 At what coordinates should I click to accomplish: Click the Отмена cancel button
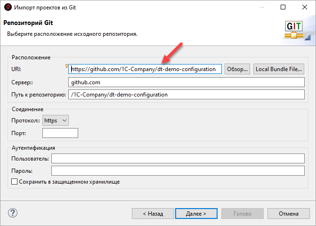289,213
